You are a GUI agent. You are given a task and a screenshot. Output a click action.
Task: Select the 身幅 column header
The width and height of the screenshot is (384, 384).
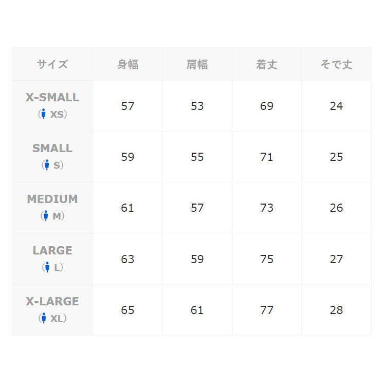coord(127,64)
